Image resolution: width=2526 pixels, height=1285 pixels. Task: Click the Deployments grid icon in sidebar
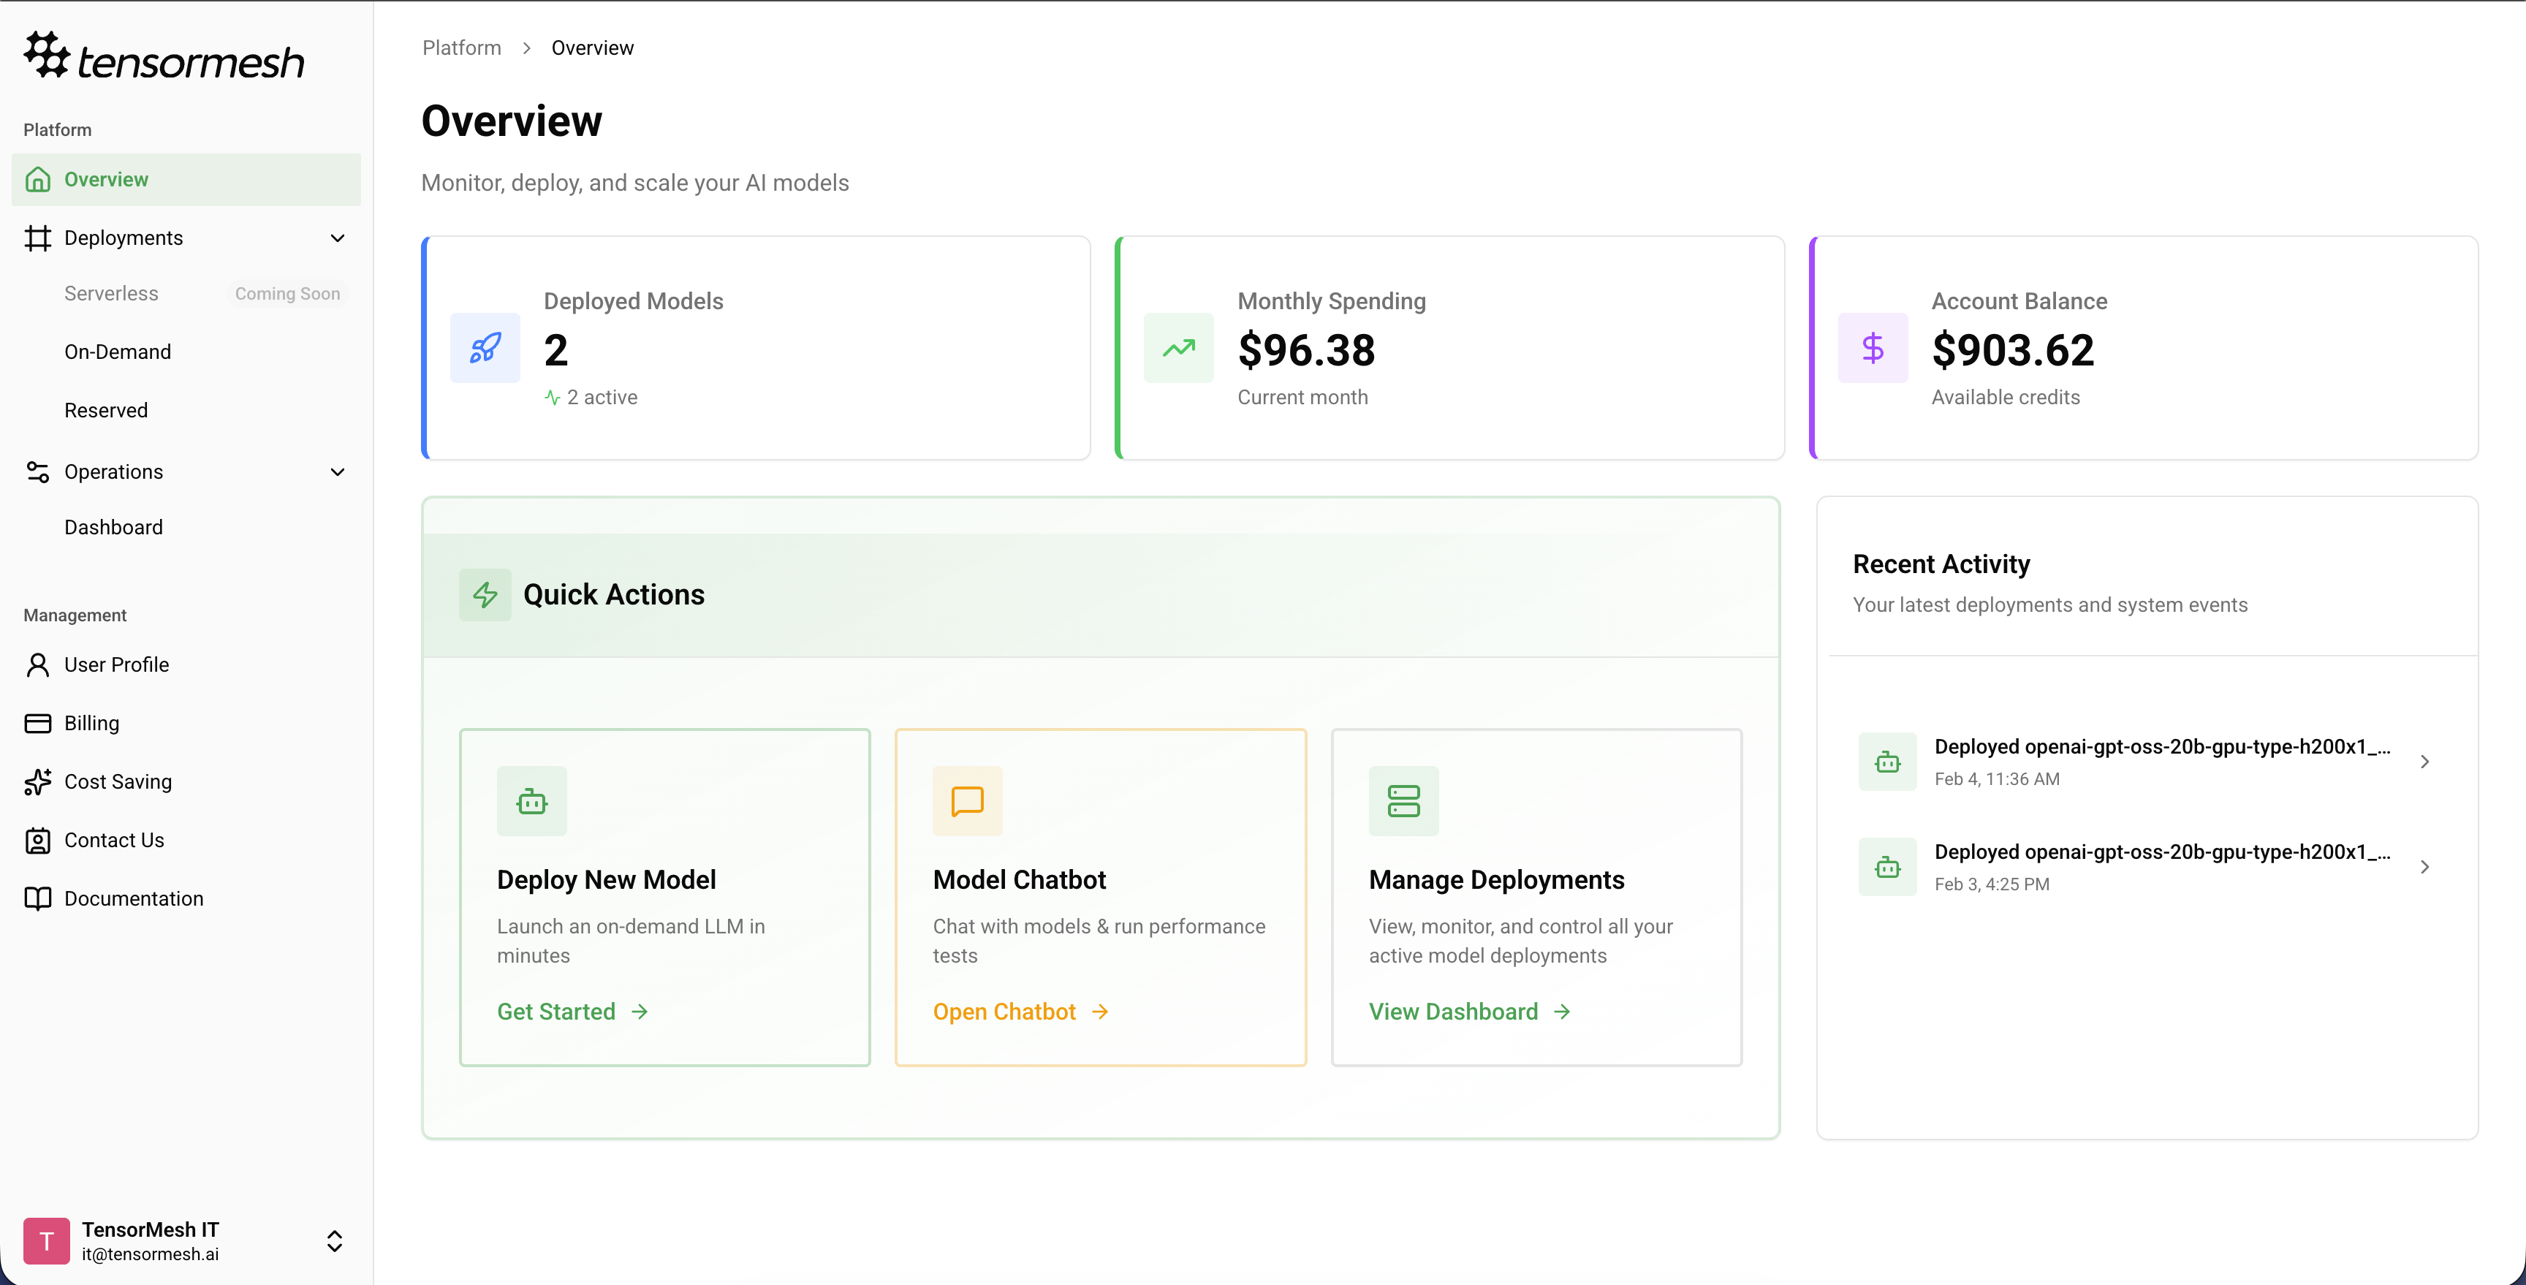pos(38,238)
